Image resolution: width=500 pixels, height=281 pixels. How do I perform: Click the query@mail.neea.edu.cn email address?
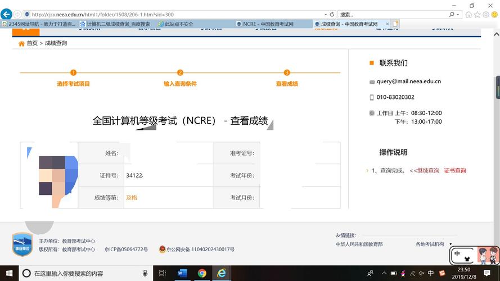pyautogui.click(x=408, y=81)
